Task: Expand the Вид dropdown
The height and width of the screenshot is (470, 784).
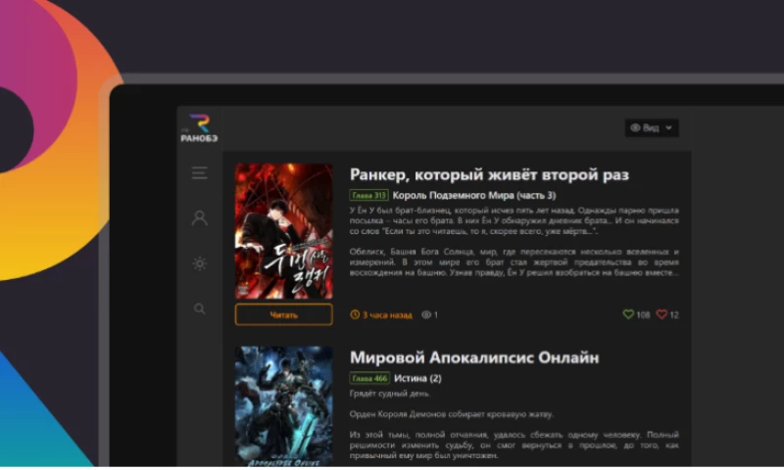Action: point(652,128)
